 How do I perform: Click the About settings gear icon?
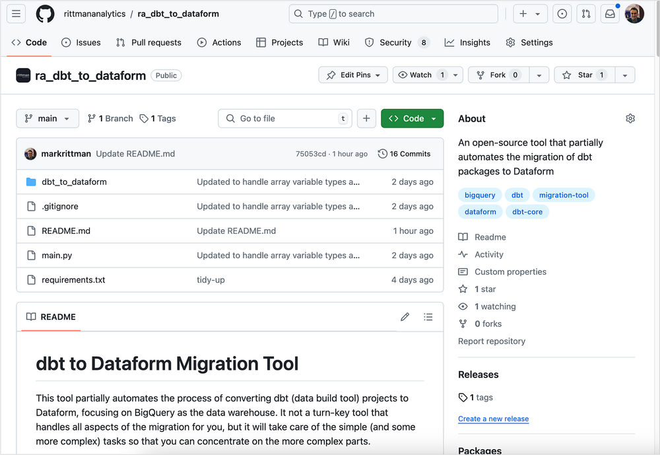click(630, 118)
